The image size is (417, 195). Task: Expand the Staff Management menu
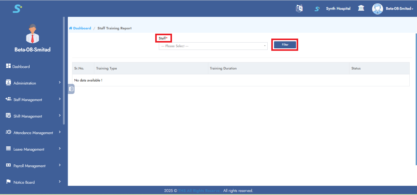tap(33, 99)
